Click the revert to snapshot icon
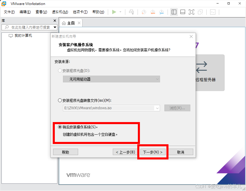Viewport: 246px width, 191px height. (x=153, y=12)
